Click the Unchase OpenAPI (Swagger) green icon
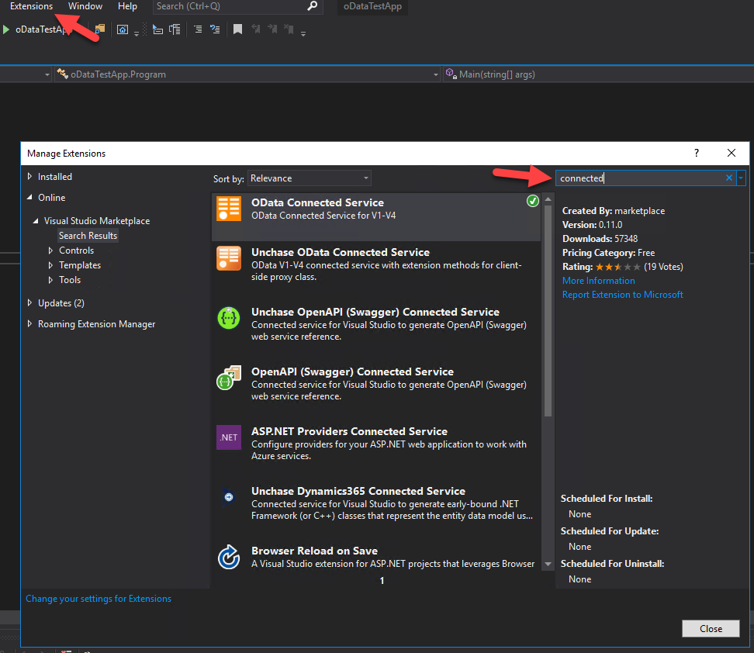This screenshot has width=754, height=653. (x=229, y=318)
